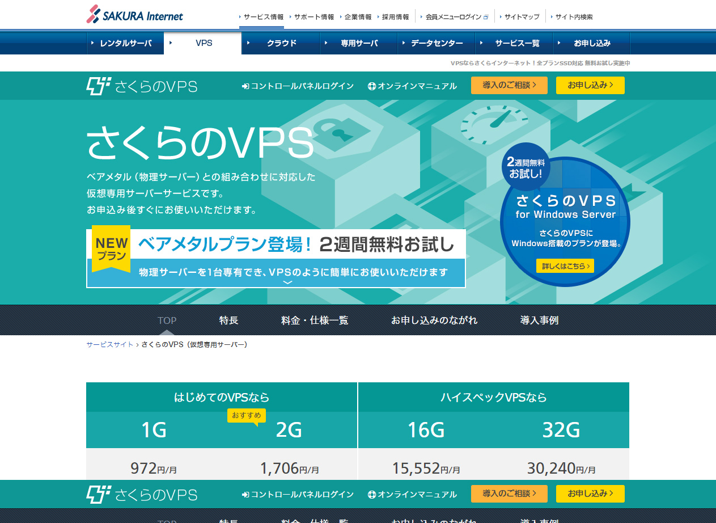Click the 15,552円/月 price

[426, 469]
